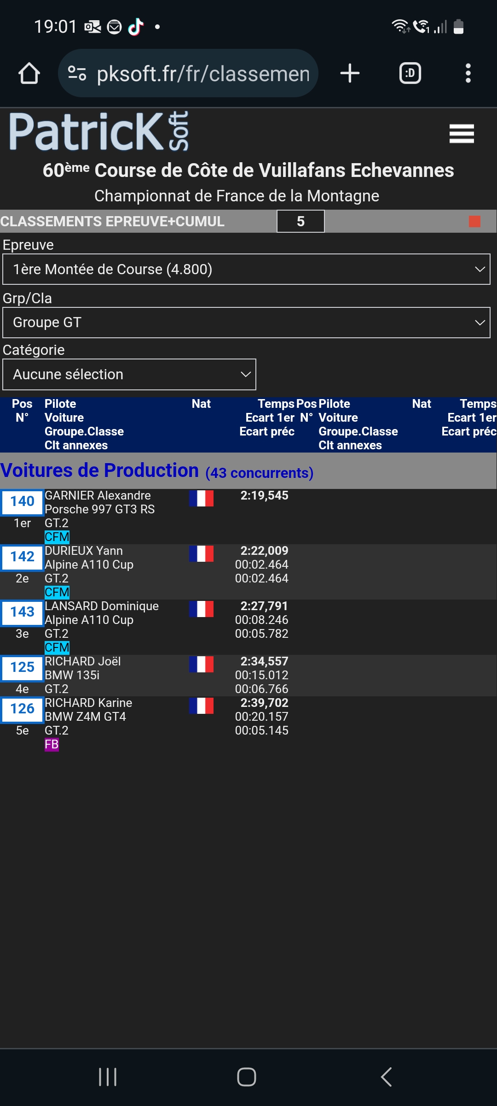Click the refresh counter box showing 5
Image resolution: width=497 pixels, height=1106 pixels.
tap(301, 222)
